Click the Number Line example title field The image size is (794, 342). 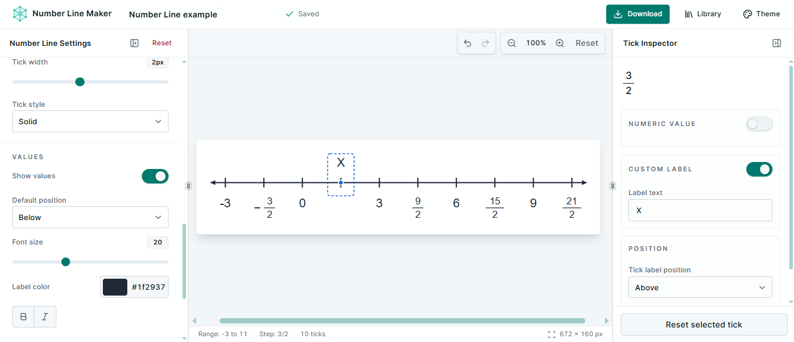coord(173,15)
